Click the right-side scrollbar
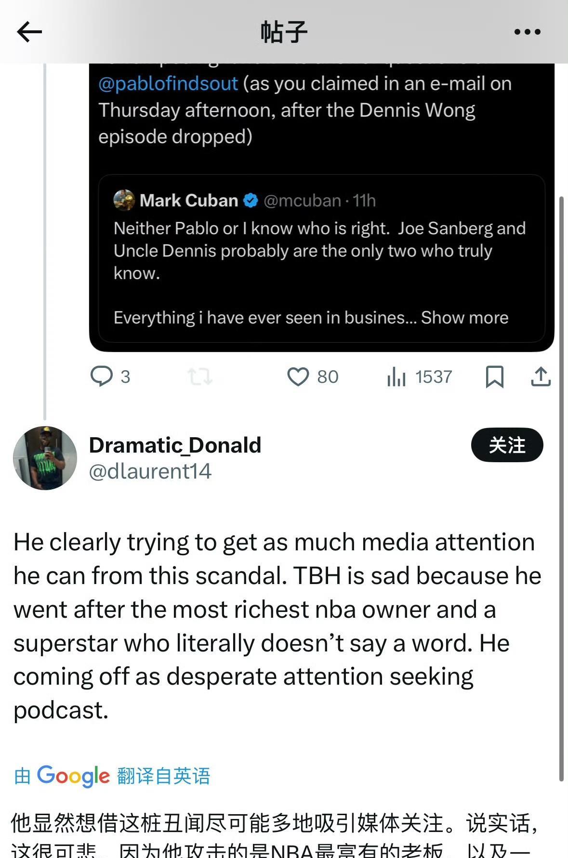The width and height of the screenshot is (568, 858). click(561, 481)
